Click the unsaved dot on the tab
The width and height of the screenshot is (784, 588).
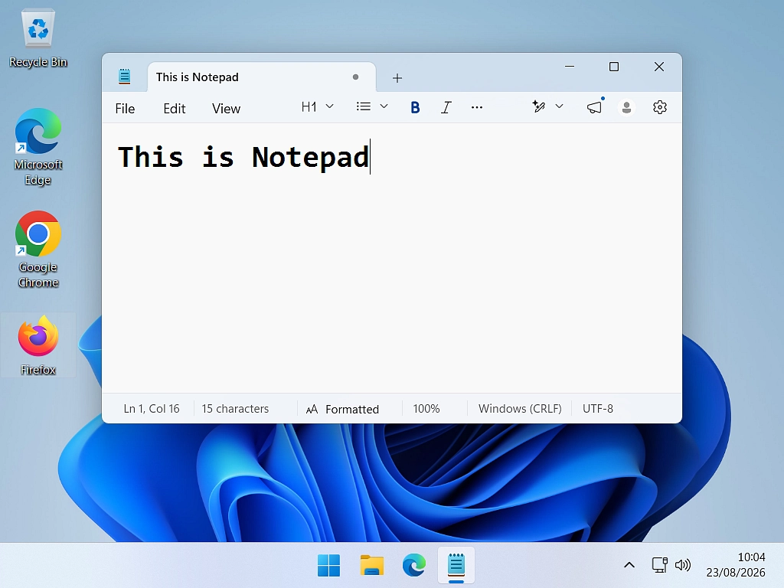(x=355, y=77)
